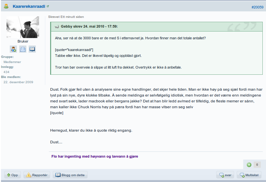Open the small profile popup icon after the username

pos(48,6)
